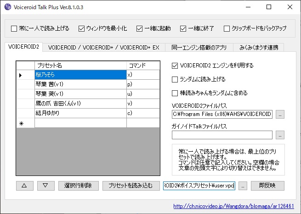Image resolution: width=301 pixels, height=214 pixels.
Task: Open VOICEROID / VOICEROID+ / VOICEROID+ EX tab
Action: 104,48
